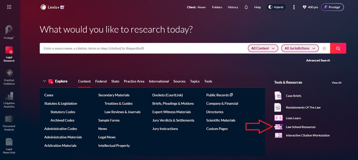Open Law Reviews & Journals
Screen dimensions: 358x160
[122, 112]
